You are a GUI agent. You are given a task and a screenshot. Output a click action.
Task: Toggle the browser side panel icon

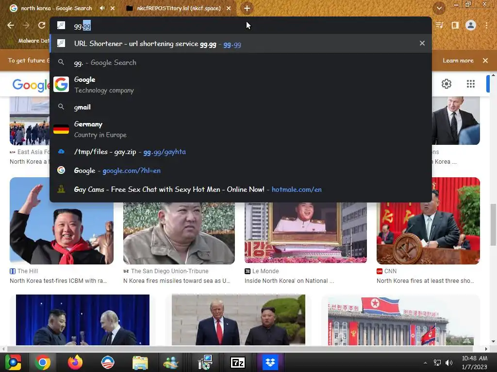(455, 25)
